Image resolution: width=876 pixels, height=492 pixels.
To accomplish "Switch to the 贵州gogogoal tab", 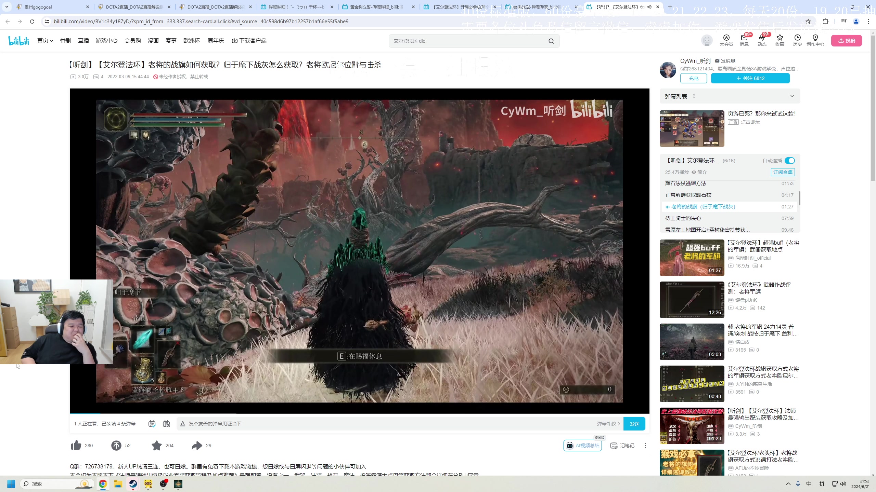I will pos(53,7).
